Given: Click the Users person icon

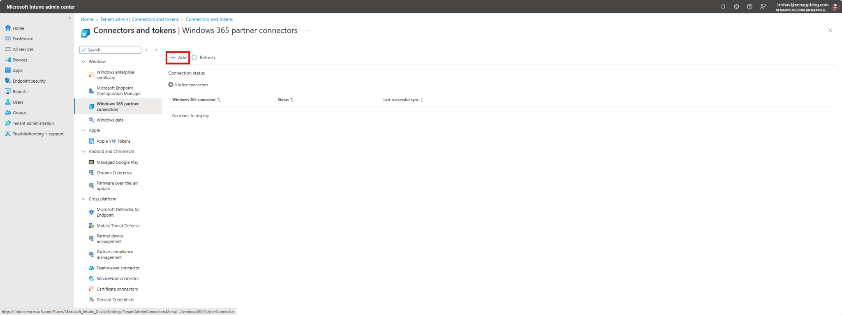Looking at the screenshot, I should pos(8,102).
